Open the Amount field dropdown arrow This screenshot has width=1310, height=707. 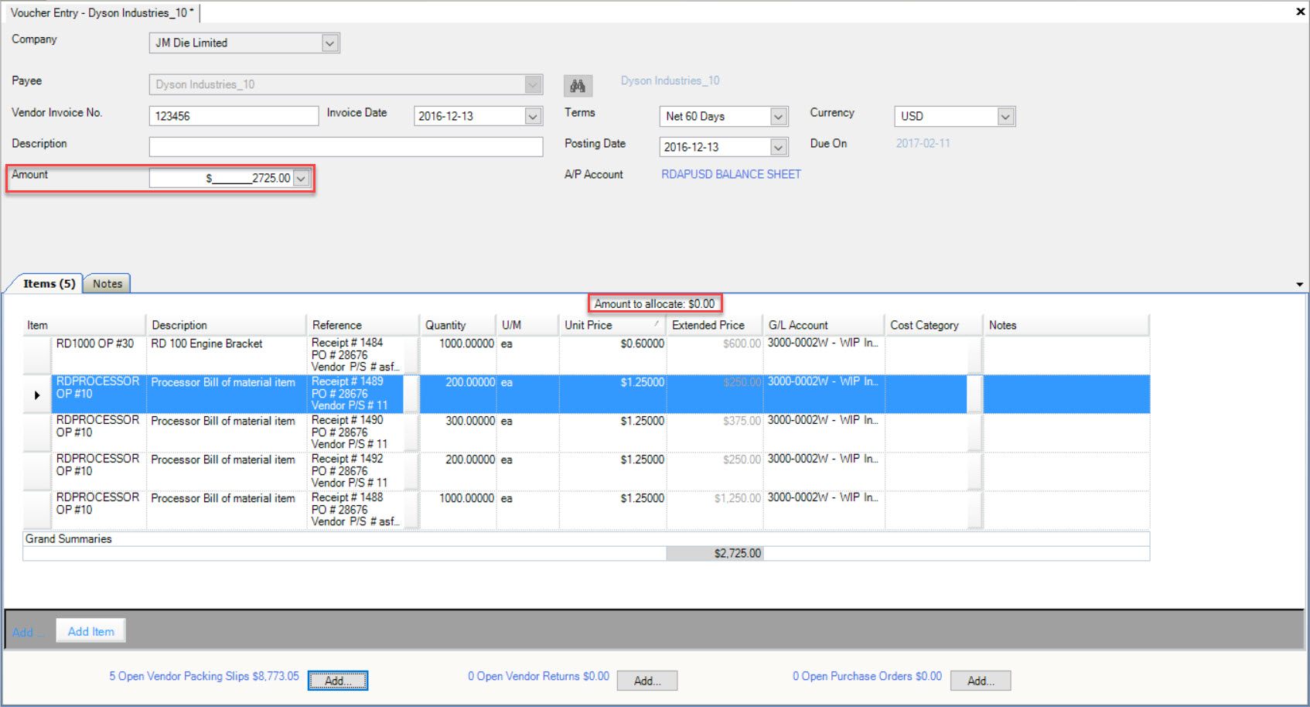302,178
